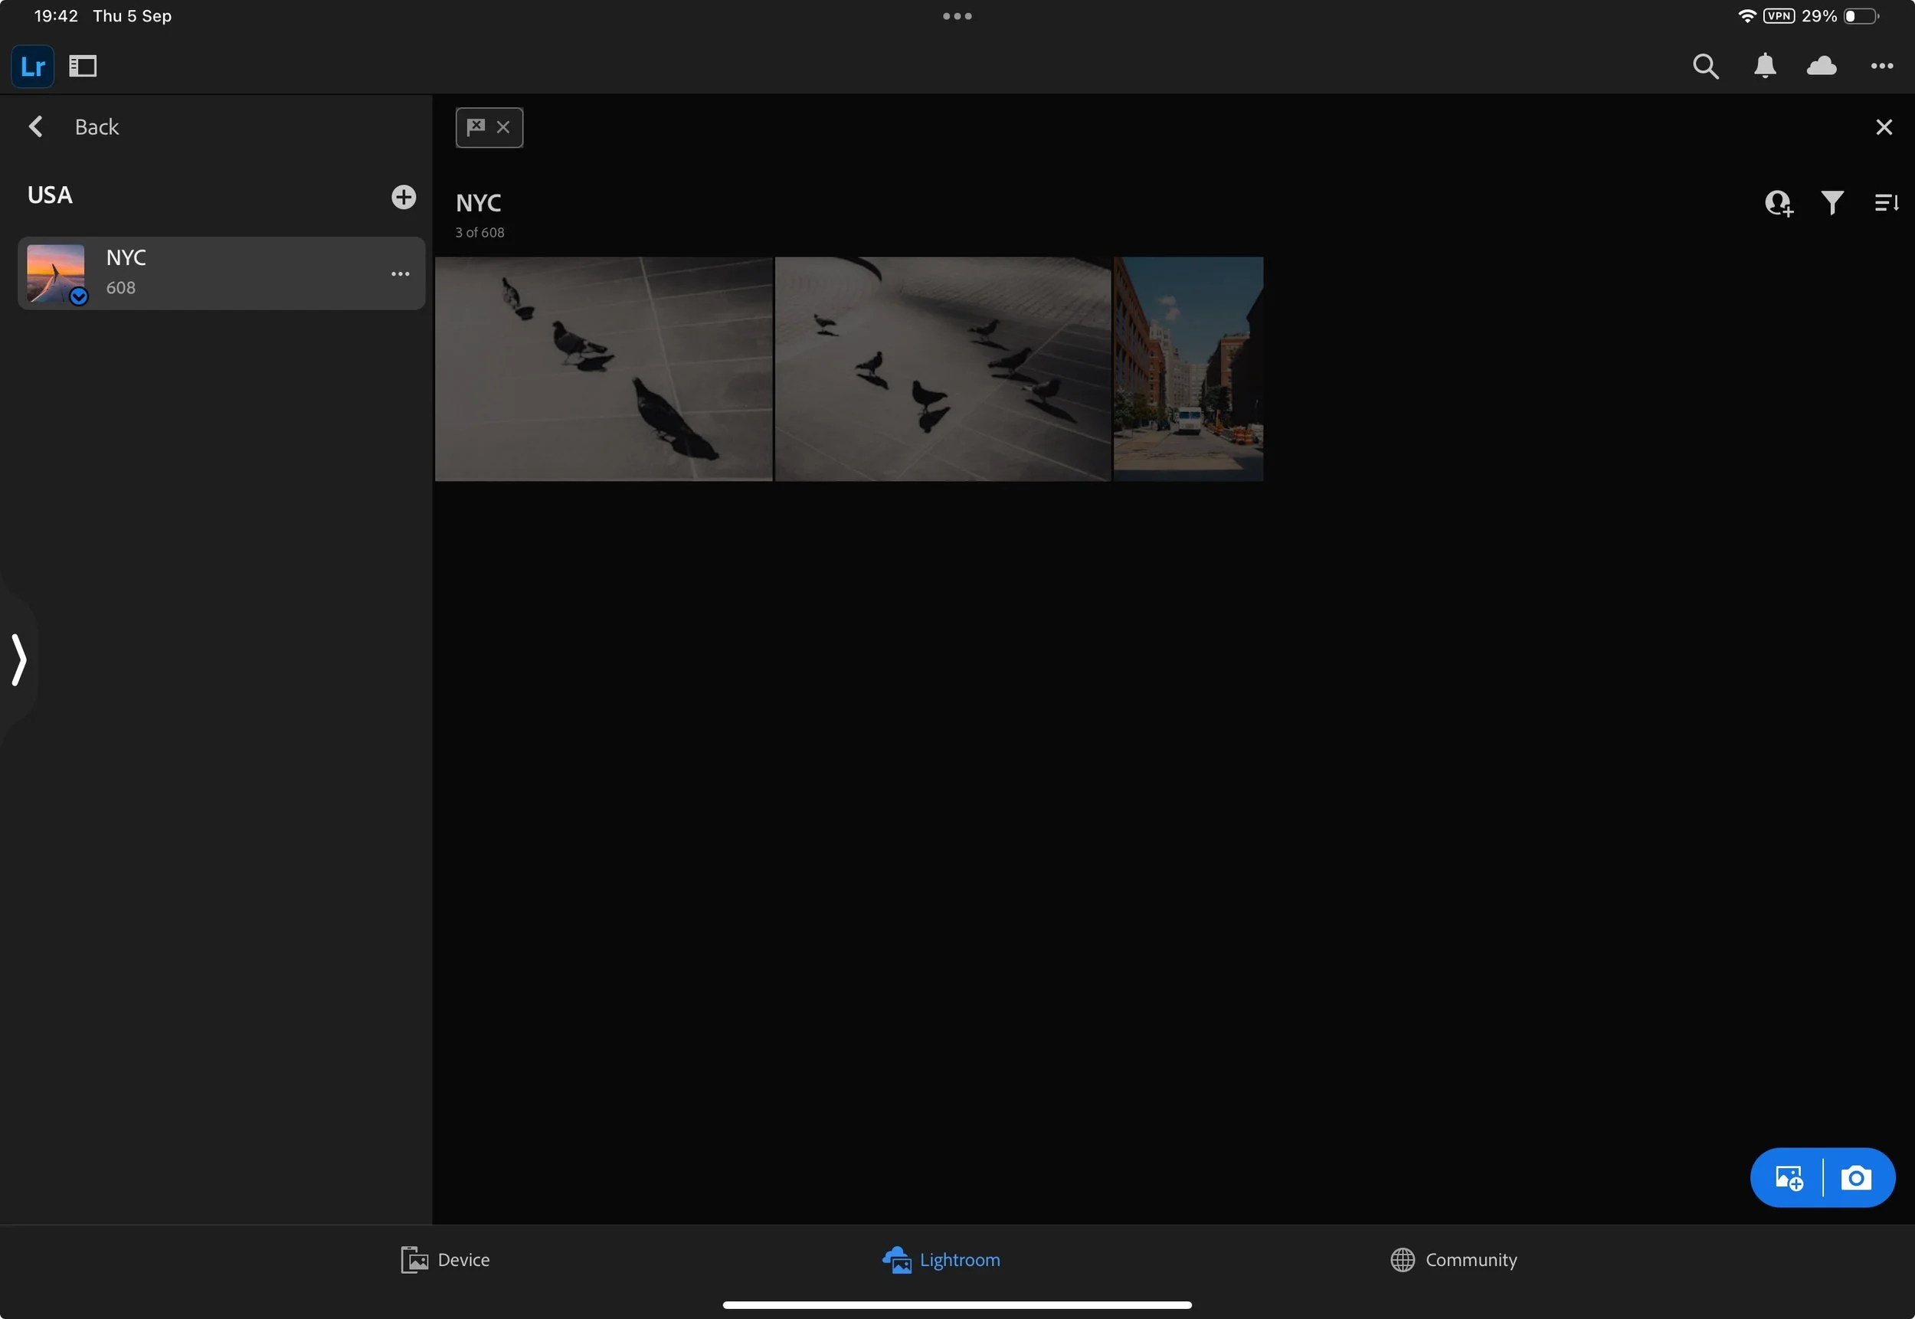Check the cloud sync status icon
The height and width of the screenshot is (1319, 1915).
tap(1822, 66)
